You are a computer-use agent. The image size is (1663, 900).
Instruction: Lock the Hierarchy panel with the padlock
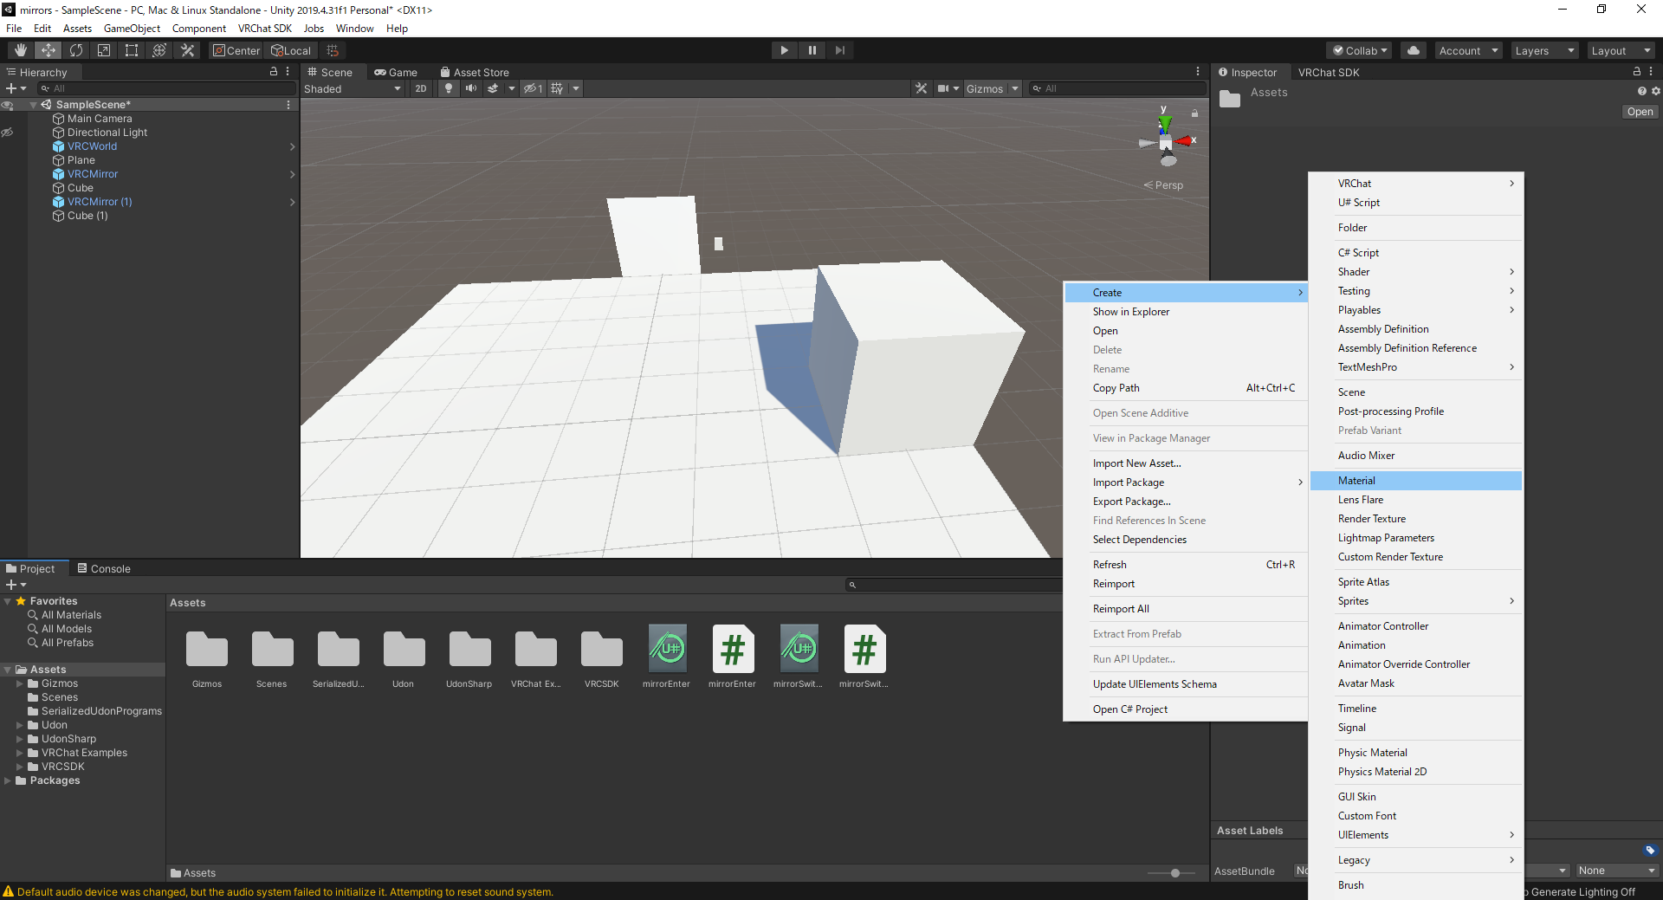pos(274,72)
